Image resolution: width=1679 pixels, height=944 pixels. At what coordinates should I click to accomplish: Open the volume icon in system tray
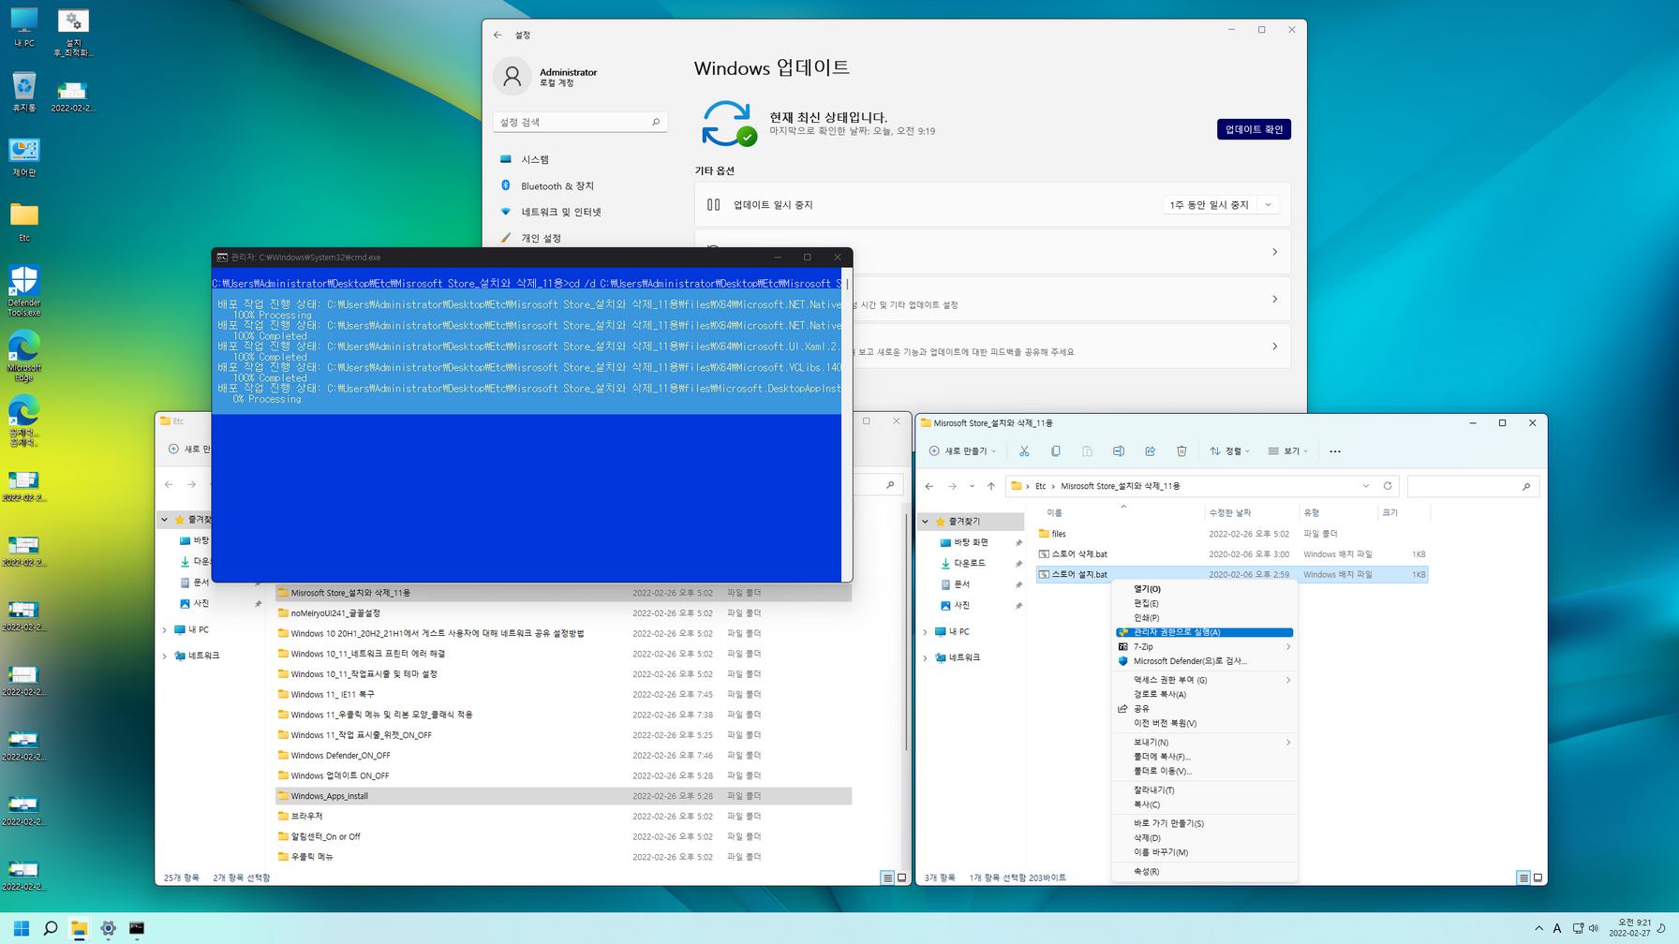coord(1594,928)
